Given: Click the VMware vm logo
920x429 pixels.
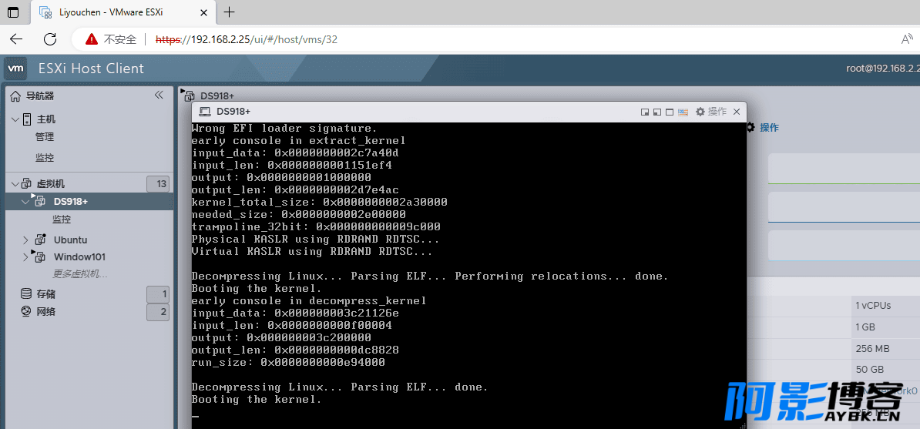Looking at the screenshot, I should pos(16,69).
